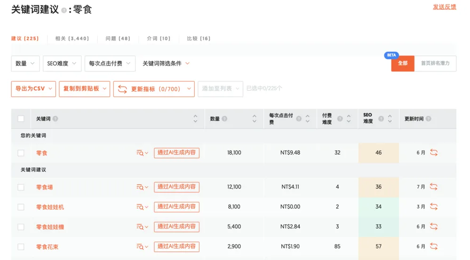The width and height of the screenshot is (470, 260).
Task: Click search volume value 18,100
Action: tap(234, 153)
